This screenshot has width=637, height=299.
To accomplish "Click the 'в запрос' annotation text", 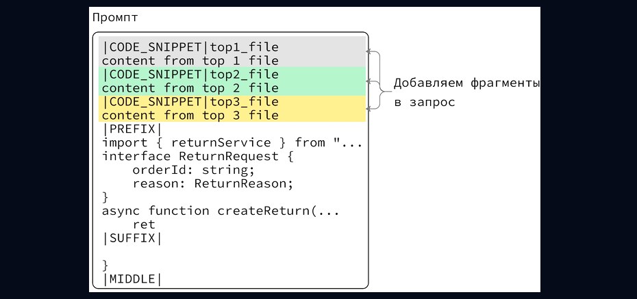I will [425, 103].
